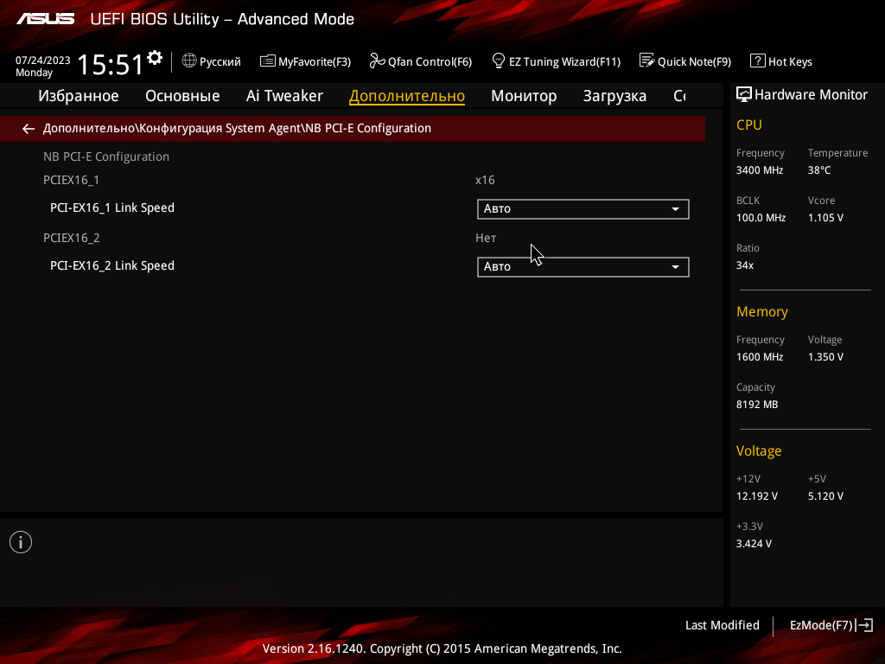Viewport: 885px width, 664px height.
Task: Open time settings via gear icon
Action: pos(155,58)
